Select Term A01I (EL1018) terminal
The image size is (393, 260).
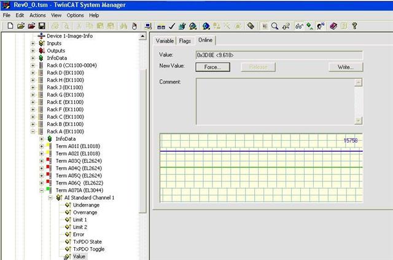pyautogui.click(x=78, y=146)
